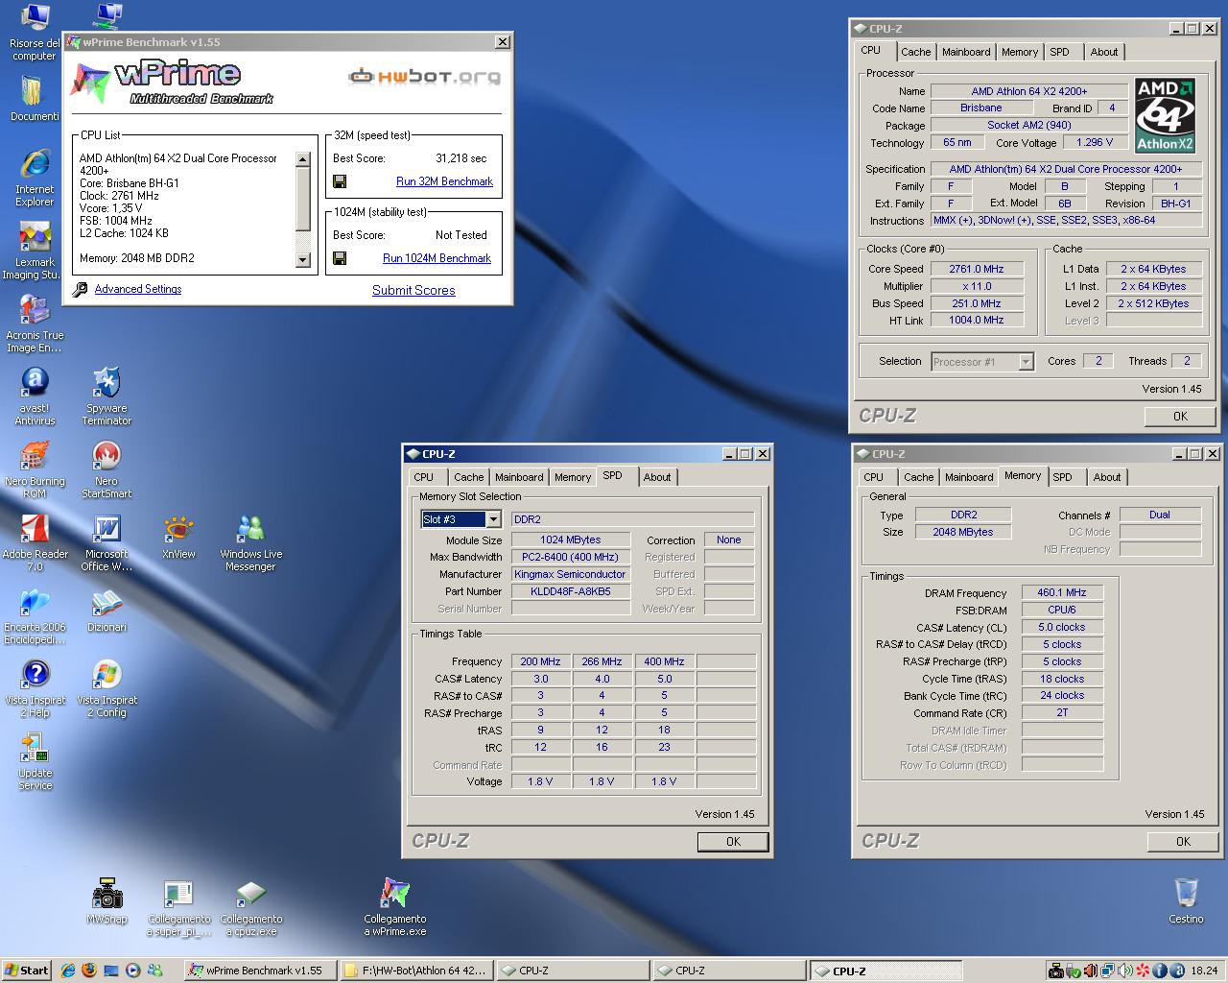Click the Kingmax Semiconductor manufacturer field
The image size is (1228, 983).
[571, 574]
